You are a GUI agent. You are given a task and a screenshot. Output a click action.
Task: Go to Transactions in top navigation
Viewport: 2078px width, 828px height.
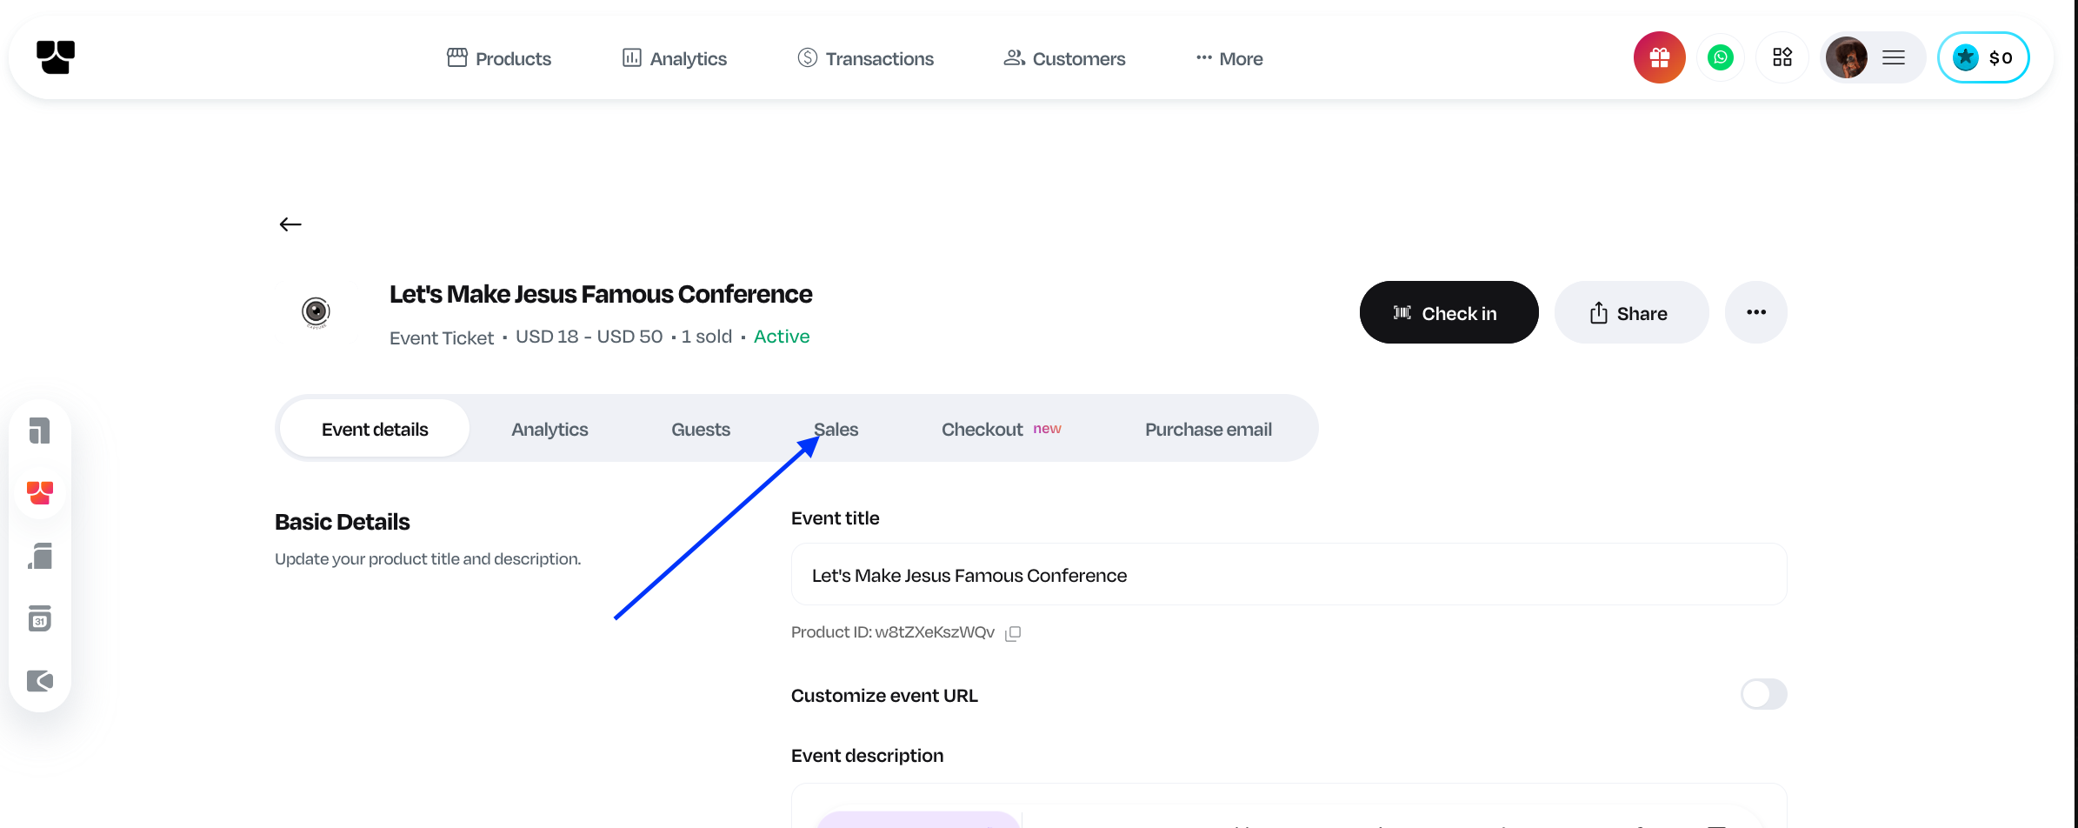coord(866,59)
